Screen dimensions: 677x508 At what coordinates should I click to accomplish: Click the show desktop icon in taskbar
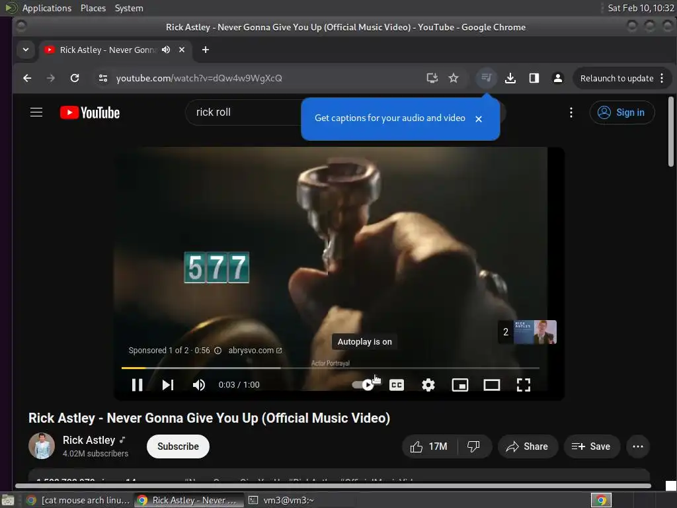click(x=8, y=501)
